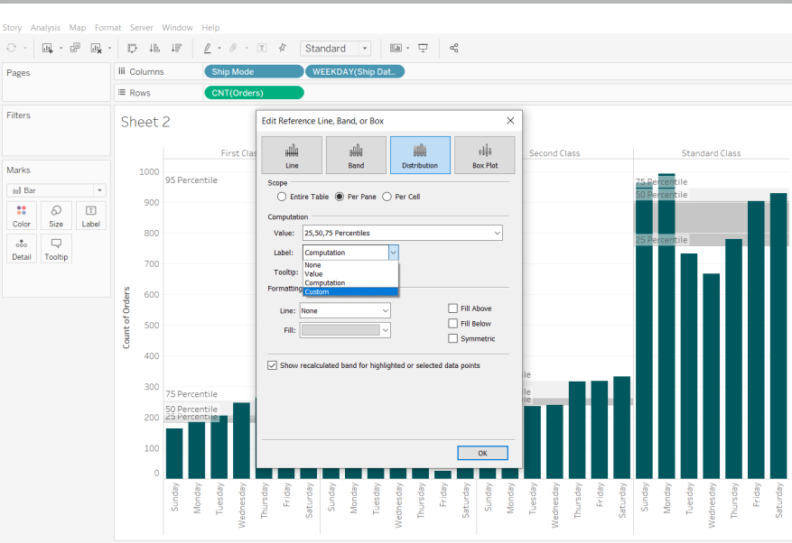
Task: Open the Size marks card
Action: (56, 216)
